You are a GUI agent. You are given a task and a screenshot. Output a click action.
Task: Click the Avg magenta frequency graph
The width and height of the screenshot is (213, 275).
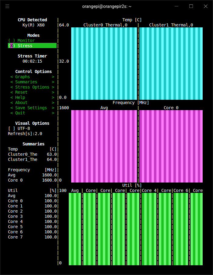pyautogui.click(x=104, y=146)
